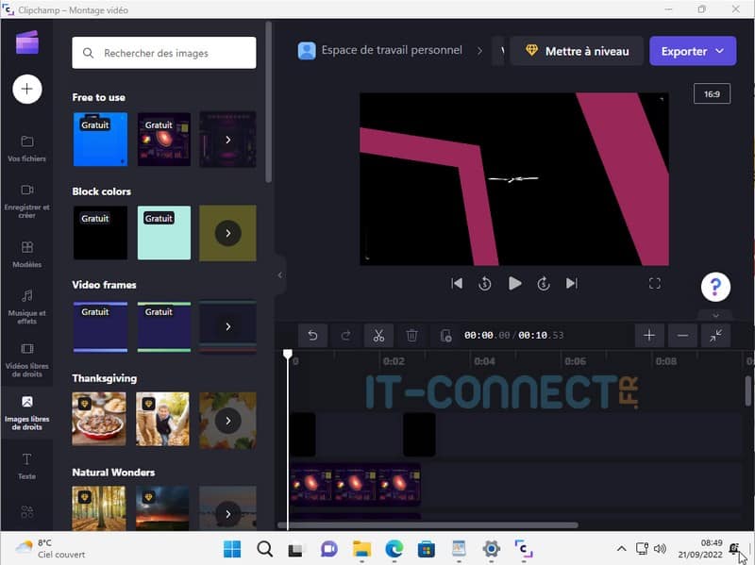This screenshot has width=755, height=565.
Task: Open the 16:9 aspect ratio selector
Action: 712,93
